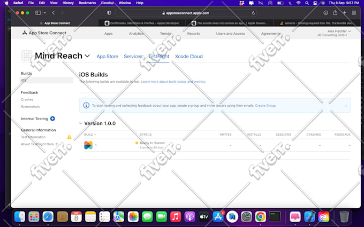Screen dimensions: 364x227
Task: Open a new tab with the plus icon
Action: pos(344,13)
